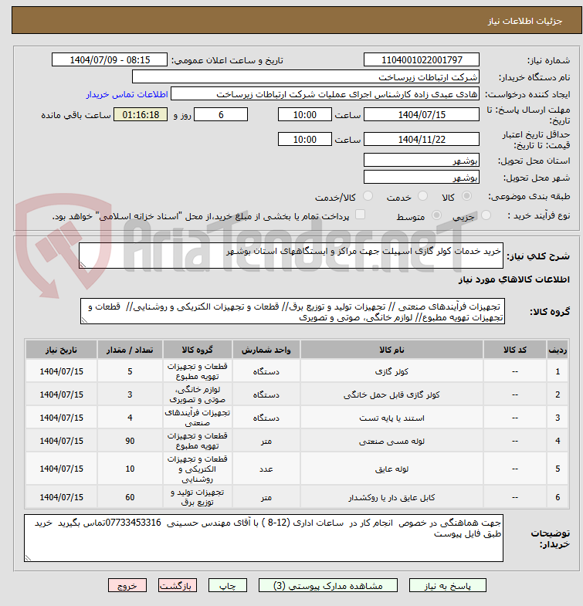583x606 pixels.
Task: Click the چاپ print button
Action: (227, 585)
